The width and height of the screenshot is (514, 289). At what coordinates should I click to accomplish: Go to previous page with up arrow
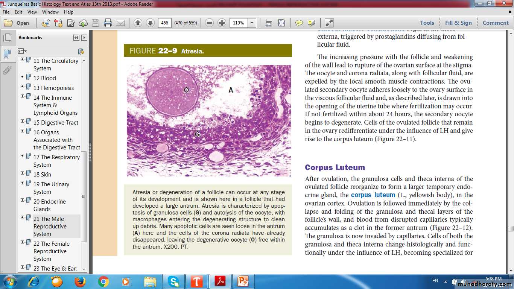coord(138,23)
